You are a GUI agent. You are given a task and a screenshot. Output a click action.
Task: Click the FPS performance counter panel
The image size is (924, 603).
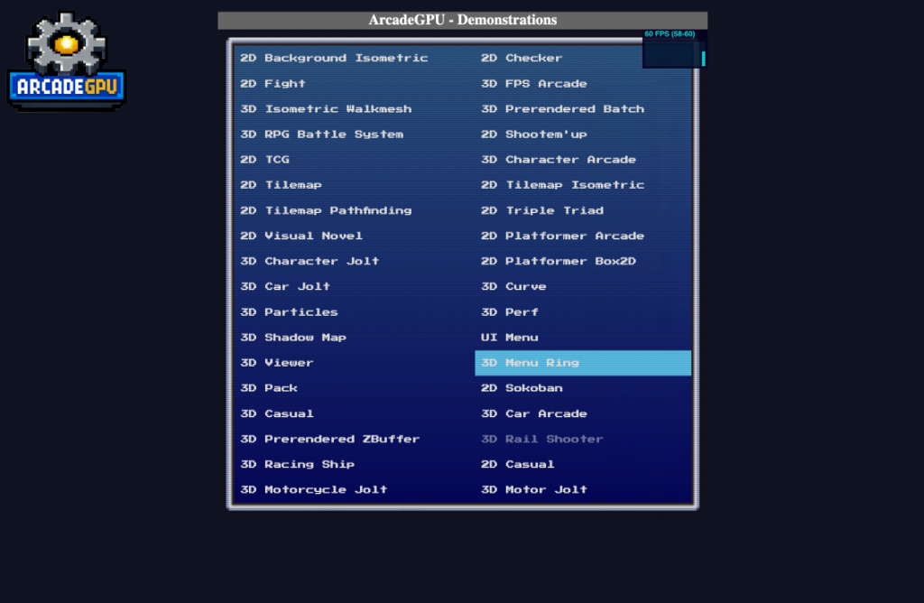(673, 49)
